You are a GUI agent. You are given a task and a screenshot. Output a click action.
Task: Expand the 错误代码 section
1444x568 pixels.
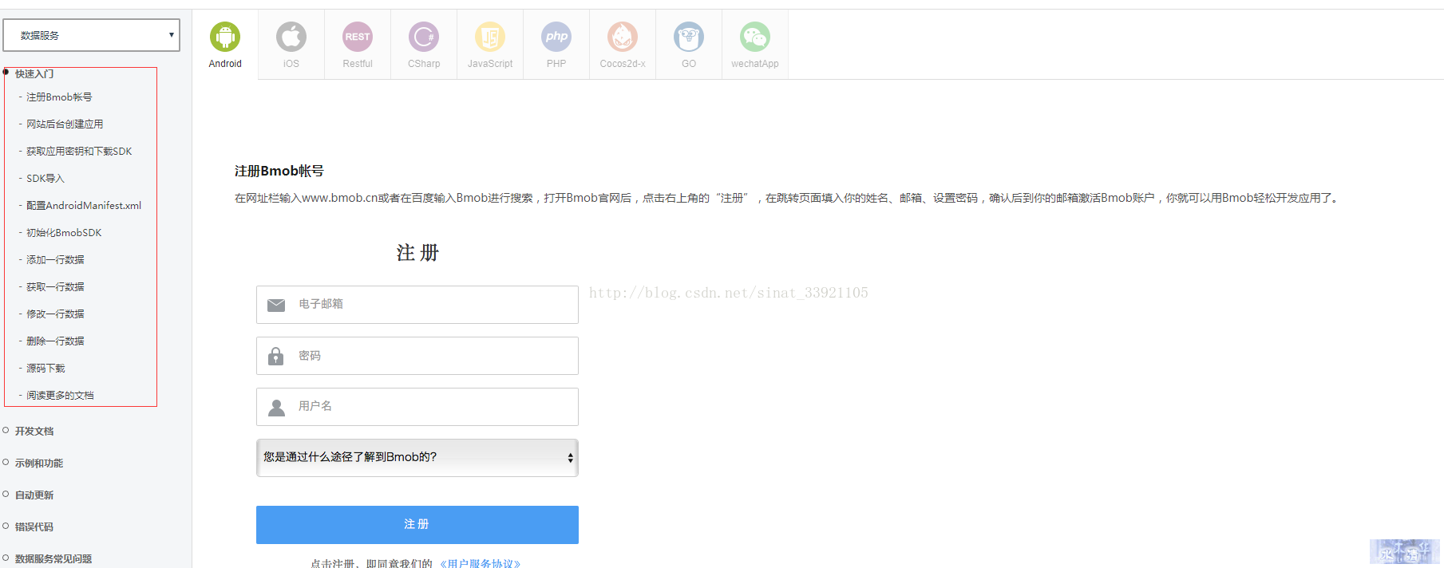pyautogui.click(x=34, y=527)
